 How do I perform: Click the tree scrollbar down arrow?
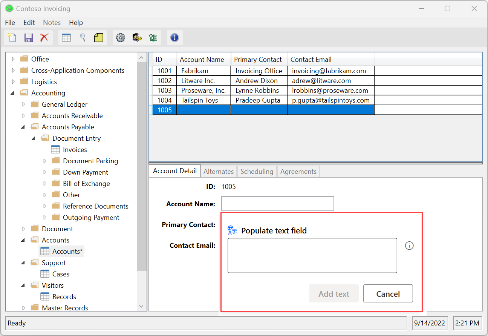pyautogui.click(x=141, y=306)
